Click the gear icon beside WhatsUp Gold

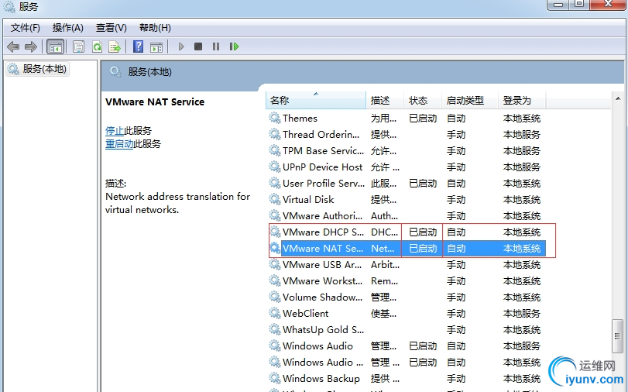(x=275, y=329)
